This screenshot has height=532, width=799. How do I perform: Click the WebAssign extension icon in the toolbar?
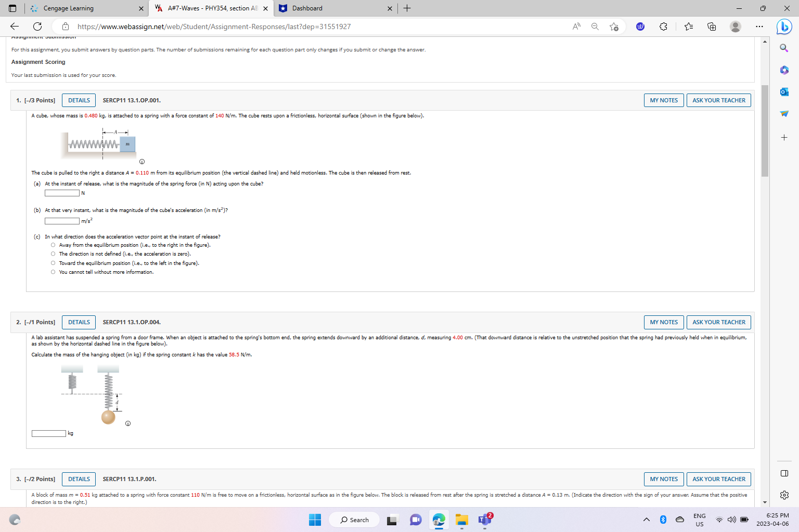[640, 26]
